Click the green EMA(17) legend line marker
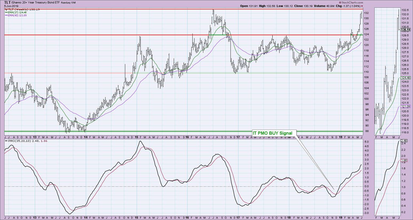413x220 pixels. point(6,12)
